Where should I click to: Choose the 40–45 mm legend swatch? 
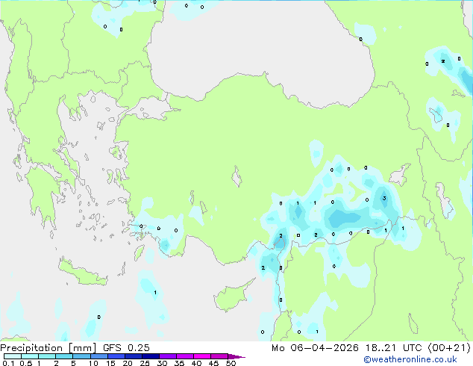coord(202,356)
